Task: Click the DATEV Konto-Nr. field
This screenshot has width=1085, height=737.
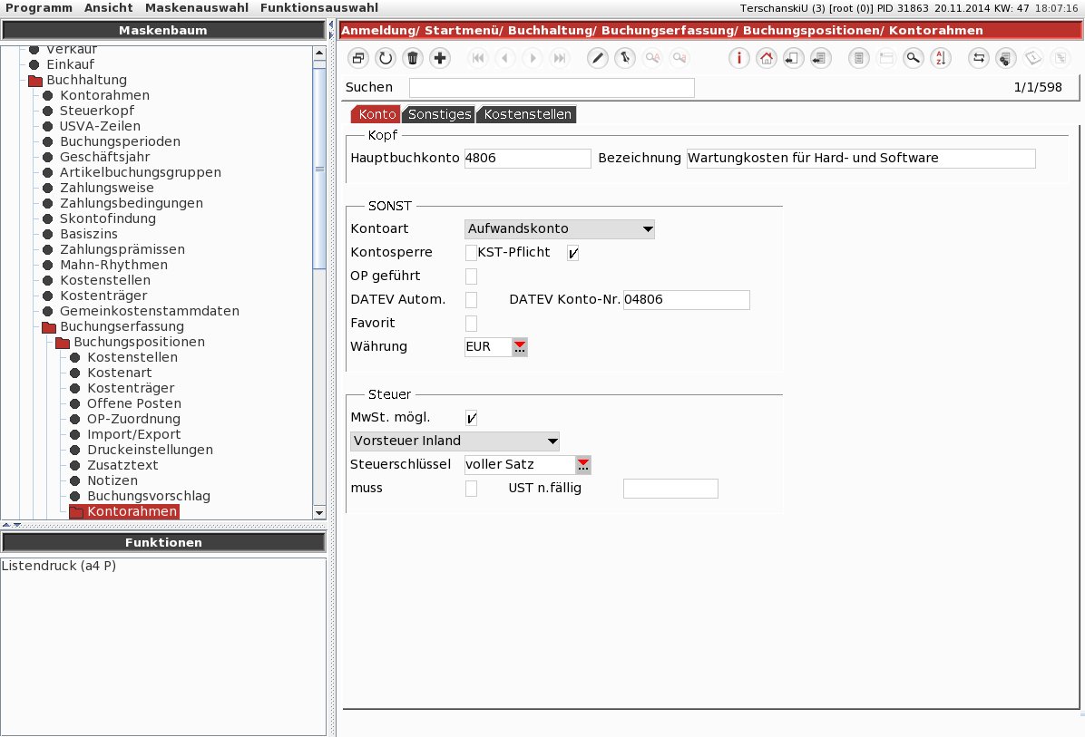Action: (687, 300)
